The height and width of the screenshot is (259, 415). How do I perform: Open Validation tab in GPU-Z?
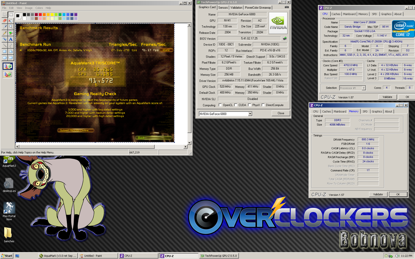tap(236, 8)
